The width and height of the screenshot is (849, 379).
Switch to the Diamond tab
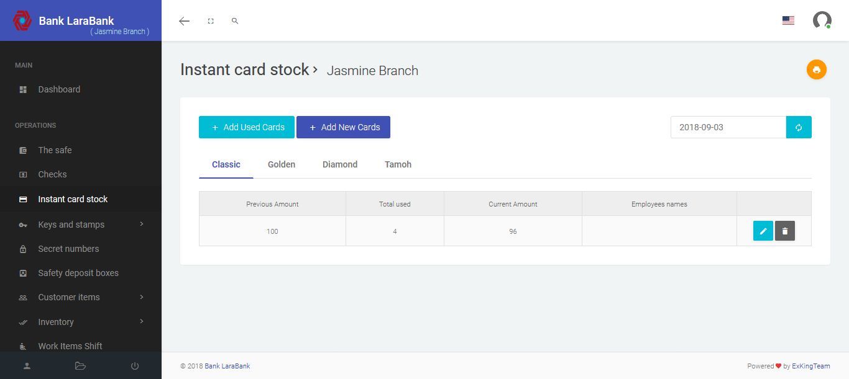340,164
